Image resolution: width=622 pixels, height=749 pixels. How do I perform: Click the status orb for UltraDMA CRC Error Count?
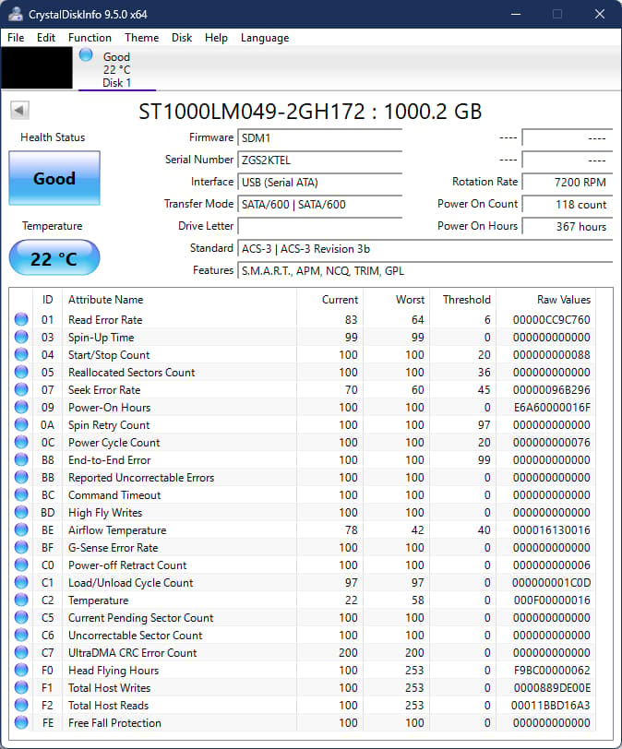point(21,652)
